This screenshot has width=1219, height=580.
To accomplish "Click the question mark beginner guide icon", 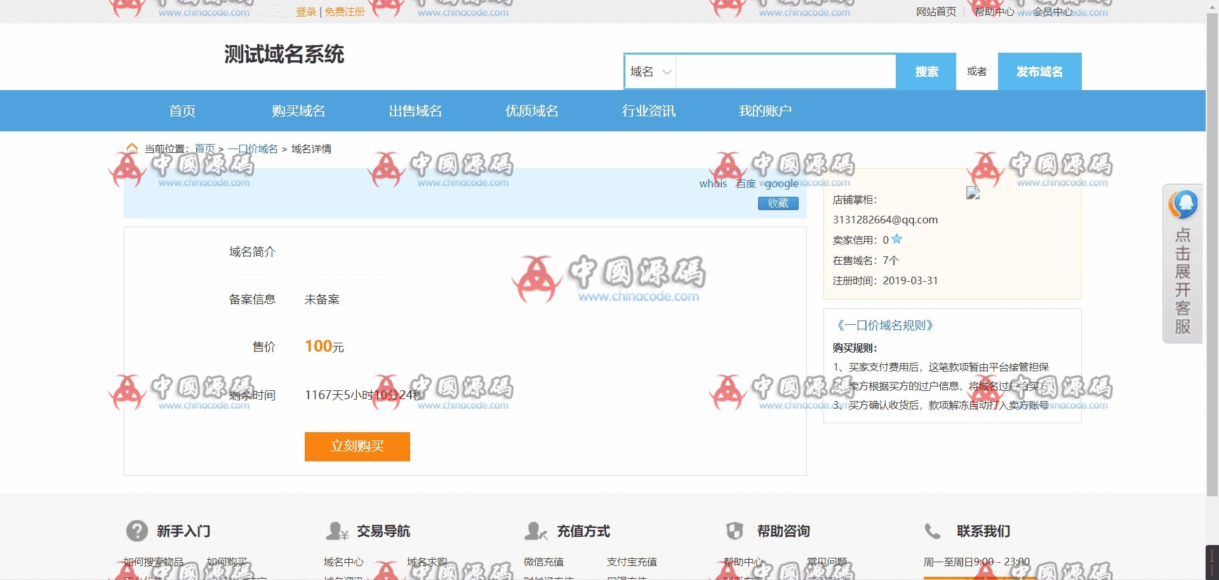I will [137, 531].
